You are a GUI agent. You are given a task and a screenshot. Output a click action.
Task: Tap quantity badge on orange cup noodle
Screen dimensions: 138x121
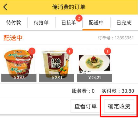pyautogui.click(x=32, y=51)
